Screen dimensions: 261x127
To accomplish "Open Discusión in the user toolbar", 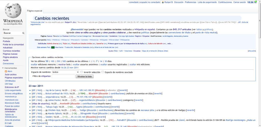I will tap(179, 2).
